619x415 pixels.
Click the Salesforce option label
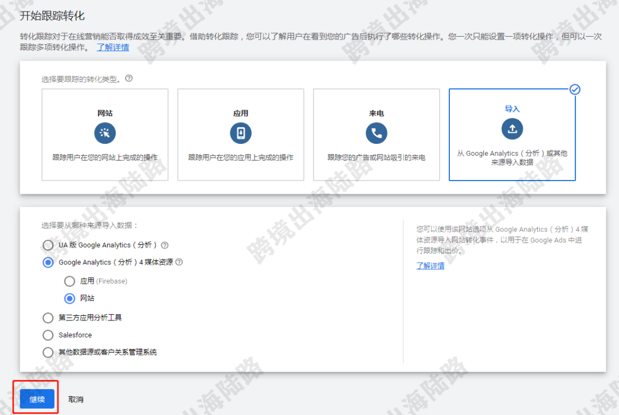75,335
